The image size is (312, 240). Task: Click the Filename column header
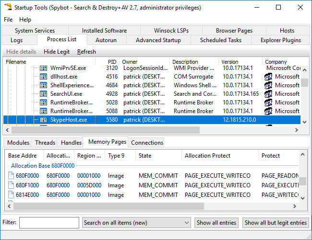[16, 62]
